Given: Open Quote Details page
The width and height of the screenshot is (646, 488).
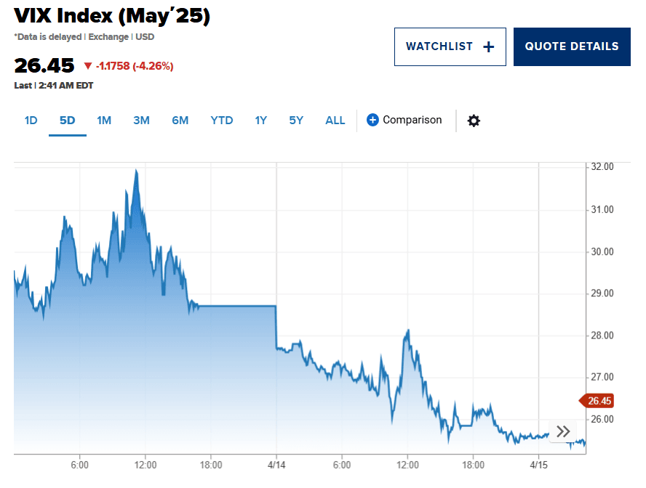Looking at the screenshot, I should coord(572,46).
